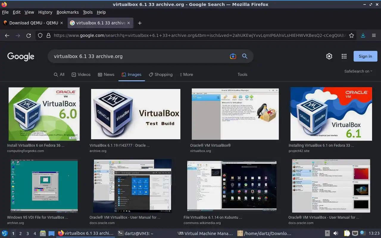Click the volume speaker tray icon
This screenshot has width=381, height=238.
[x=336, y=234]
